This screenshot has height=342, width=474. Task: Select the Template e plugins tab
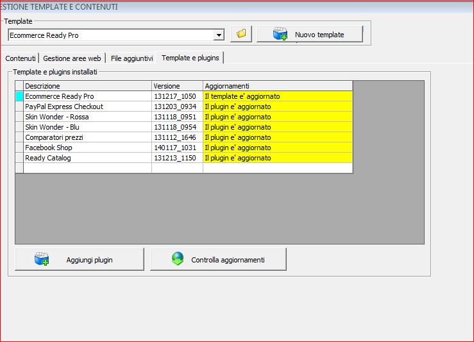pyautogui.click(x=190, y=58)
